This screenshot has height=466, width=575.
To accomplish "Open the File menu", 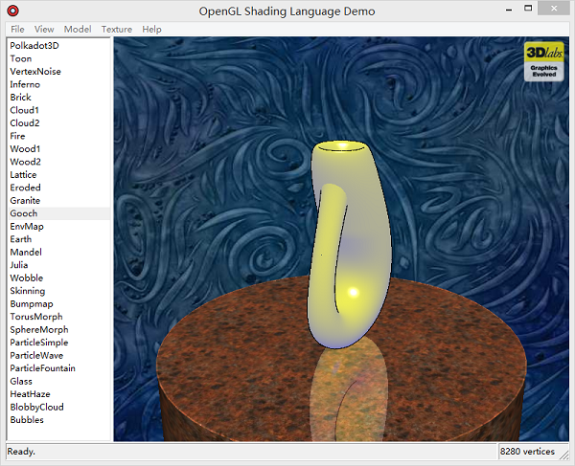I will click(17, 30).
